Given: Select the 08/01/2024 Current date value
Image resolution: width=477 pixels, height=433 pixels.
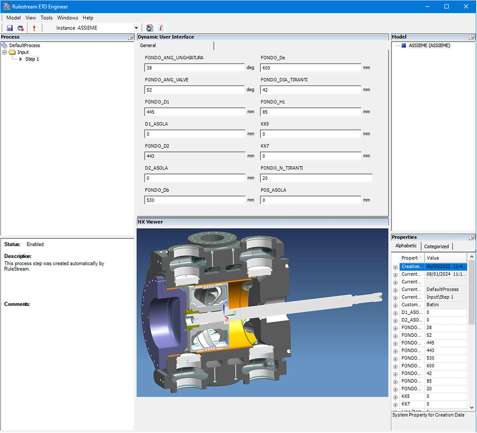Looking at the screenshot, I should coord(446,274).
